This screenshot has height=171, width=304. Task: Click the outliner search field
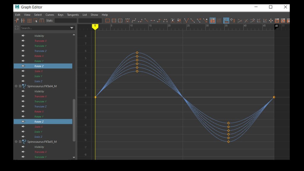45,28
